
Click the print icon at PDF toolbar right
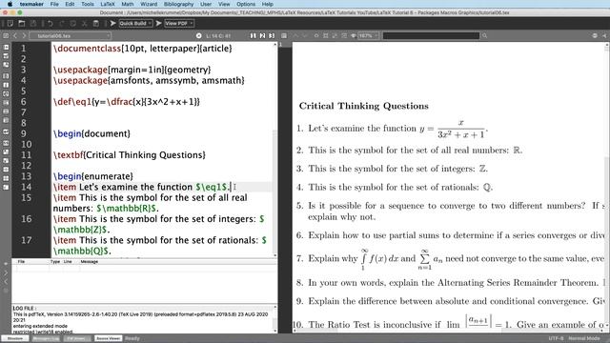click(595, 36)
